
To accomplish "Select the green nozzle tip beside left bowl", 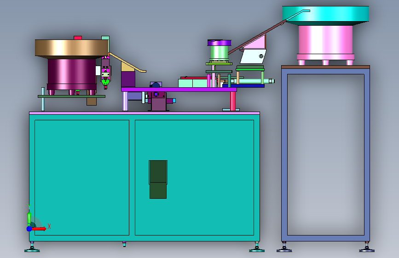I will coord(105,83).
